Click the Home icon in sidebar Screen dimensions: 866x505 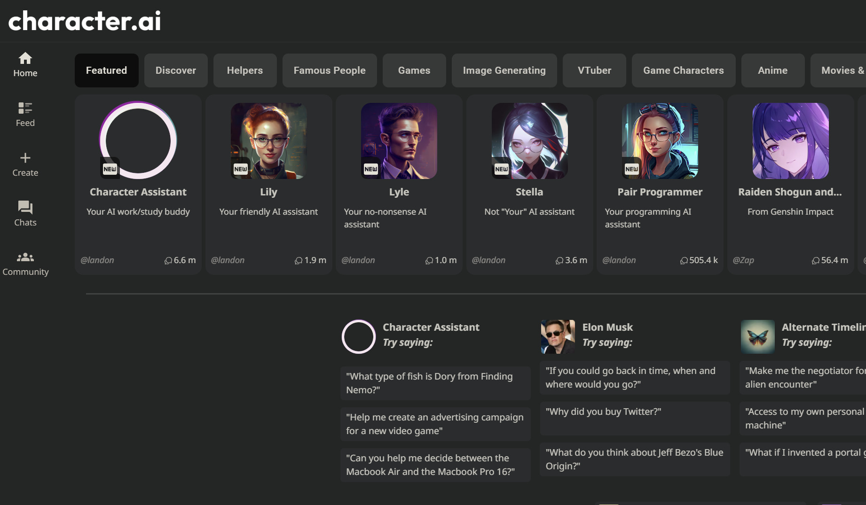click(25, 58)
